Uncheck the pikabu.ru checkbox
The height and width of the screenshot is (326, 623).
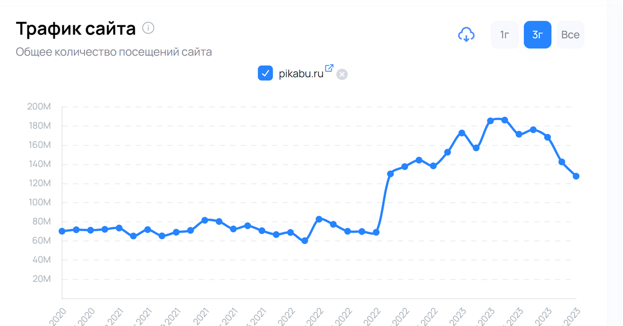265,73
